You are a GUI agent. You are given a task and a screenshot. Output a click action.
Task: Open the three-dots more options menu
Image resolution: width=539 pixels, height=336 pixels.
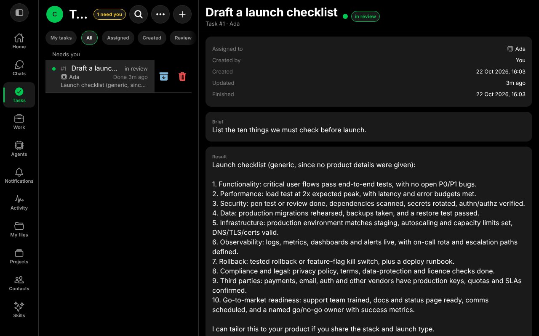pyautogui.click(x=160, y=14)
